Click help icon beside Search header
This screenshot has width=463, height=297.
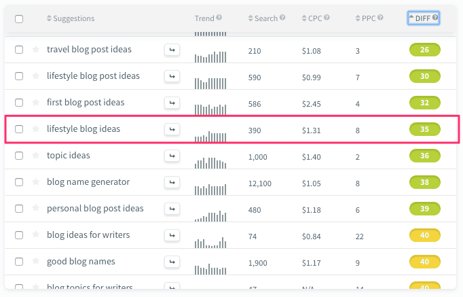click(x=282, y=18)
